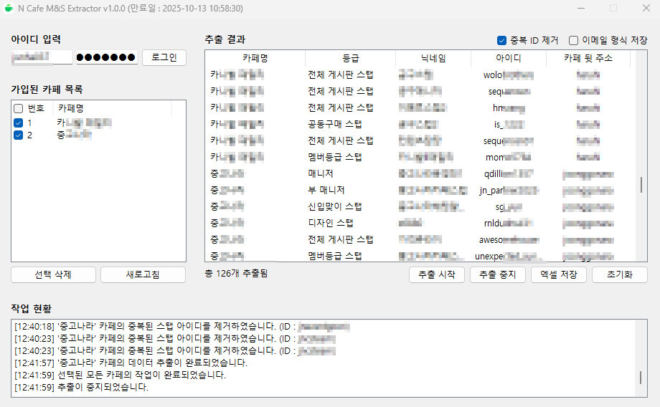Uncheck cafe row 1 checkbox
Screen dimensions: 660x407
click(19, 123)
